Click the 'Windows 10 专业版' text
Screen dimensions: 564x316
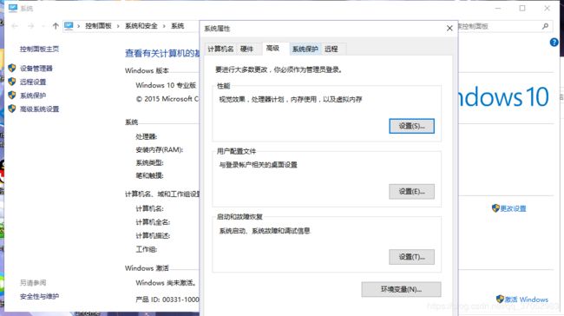(x=166, y=85)
